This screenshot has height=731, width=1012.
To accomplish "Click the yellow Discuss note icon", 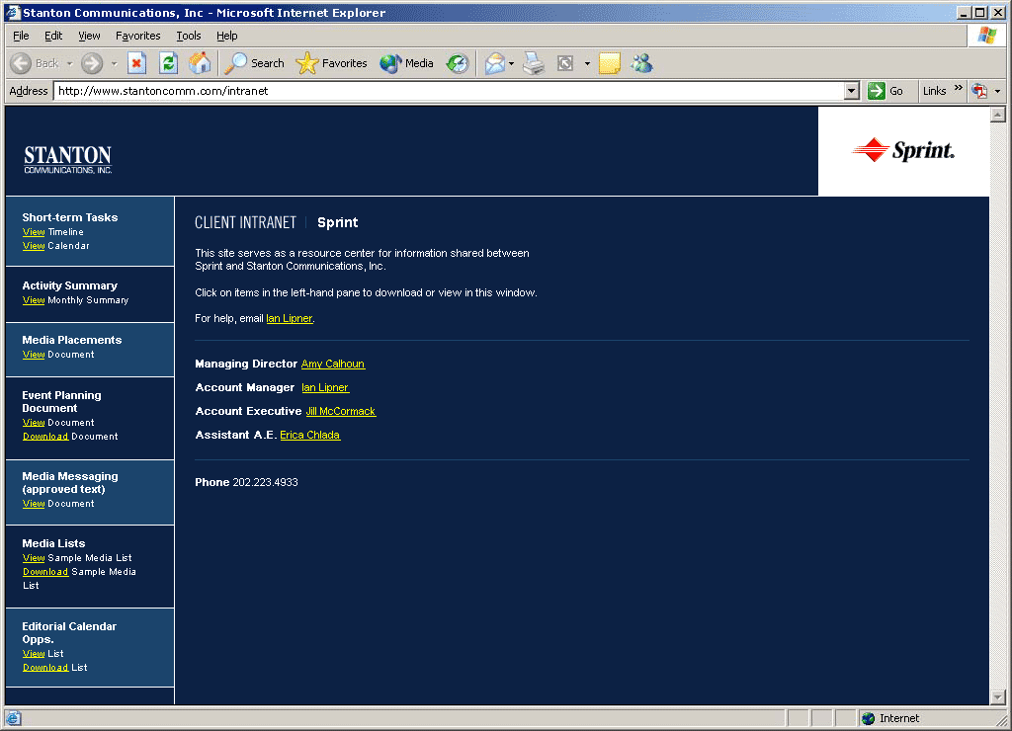I will [x=610, y=63].
